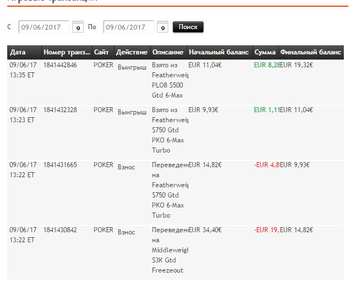The width and height of the screenshot is (350, 281).
Task: Sort by the Номер транз... column header
Action: pos(67,52)
